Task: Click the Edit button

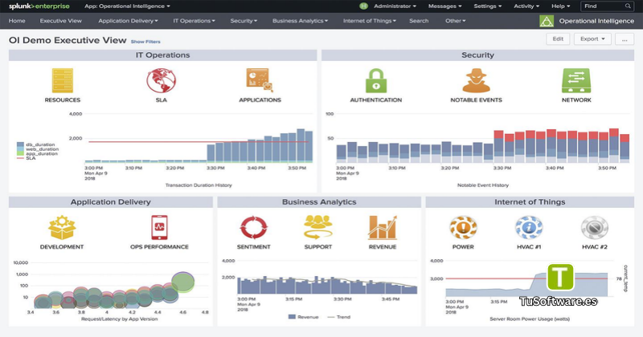Action: click(x=558, y=39)
